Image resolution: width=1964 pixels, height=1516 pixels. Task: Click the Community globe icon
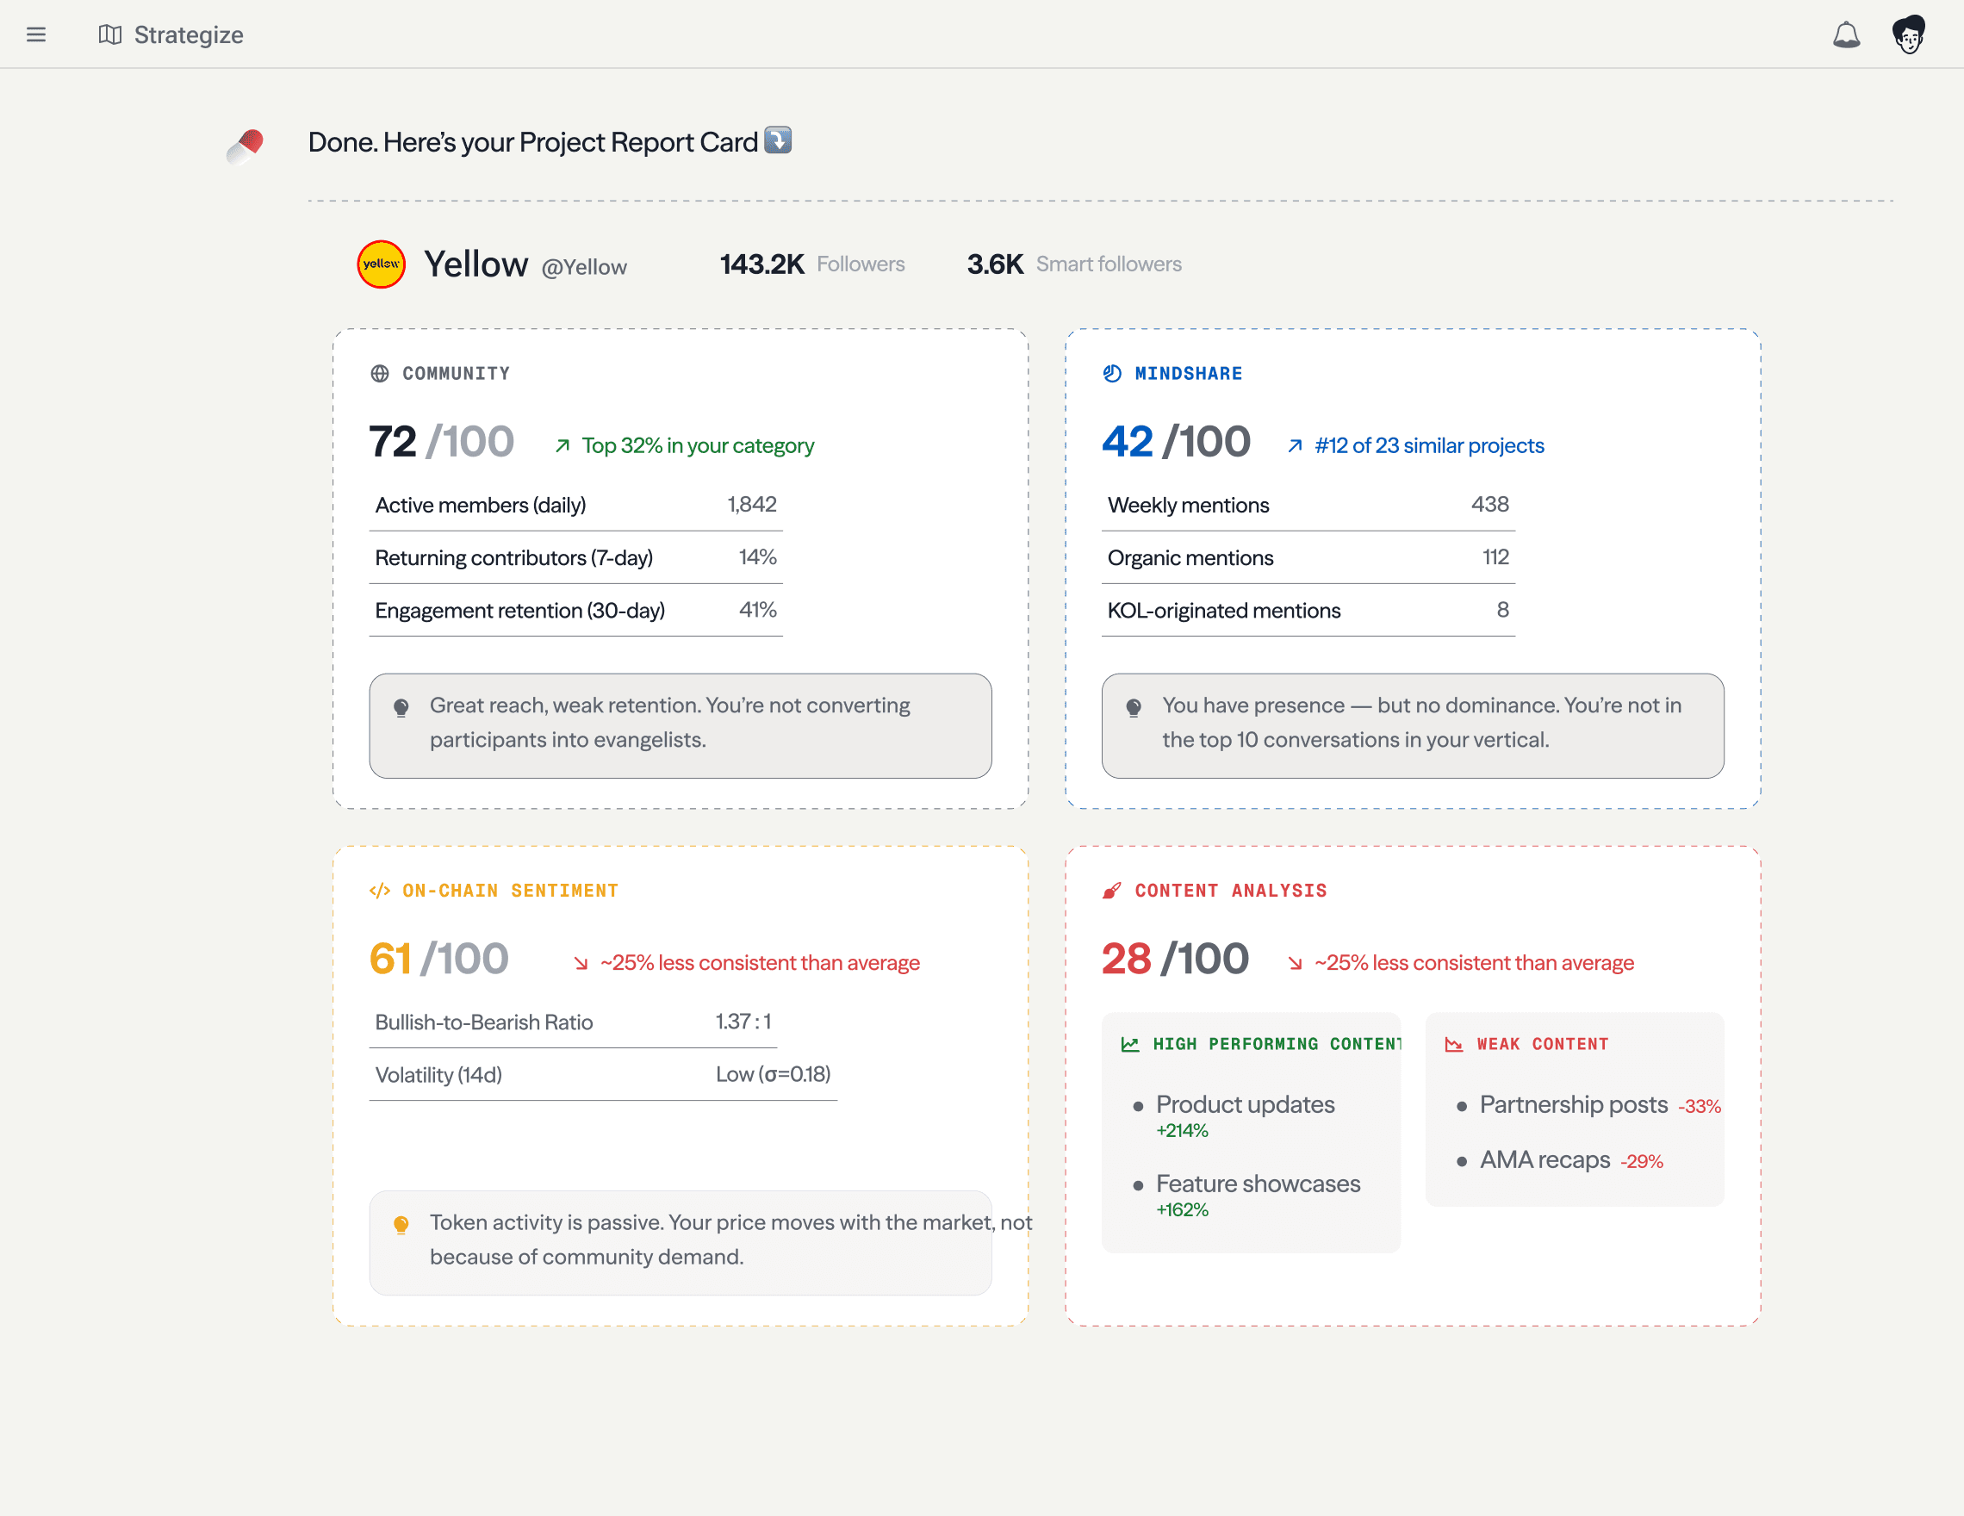(x=380, y=373)
